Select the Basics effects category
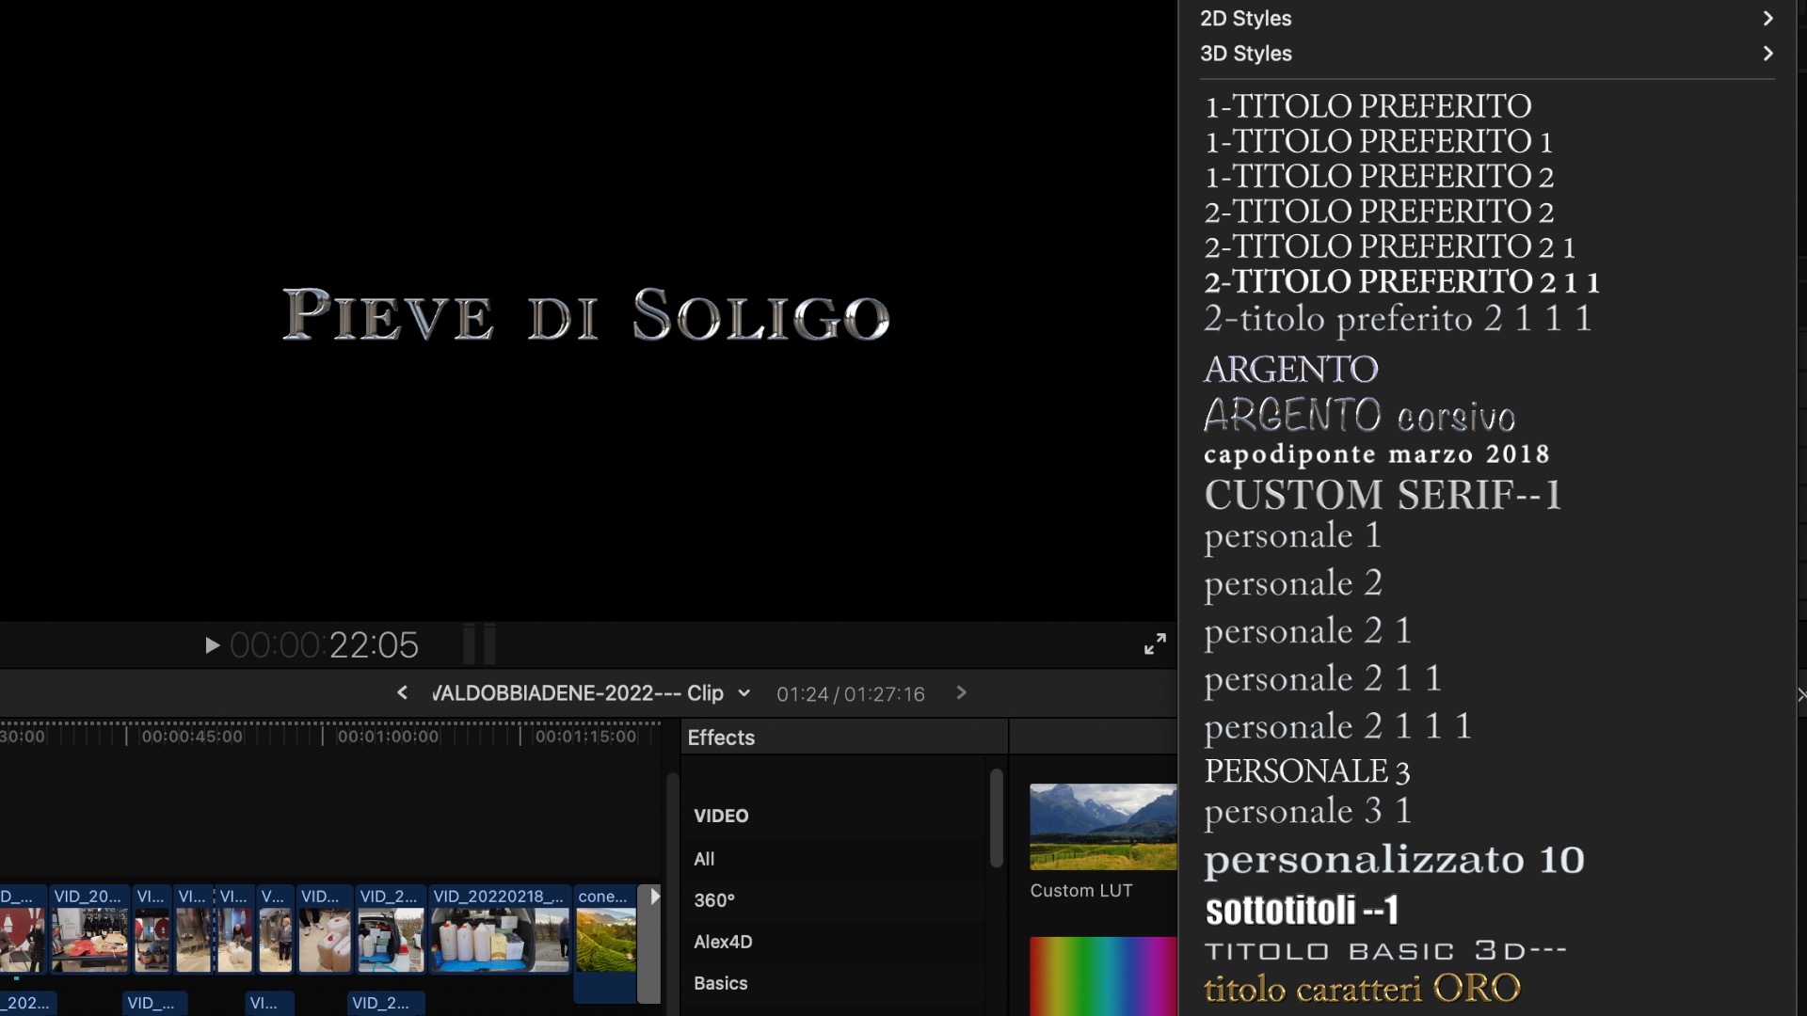The image size is (1807, 1016). click(721, 983)
